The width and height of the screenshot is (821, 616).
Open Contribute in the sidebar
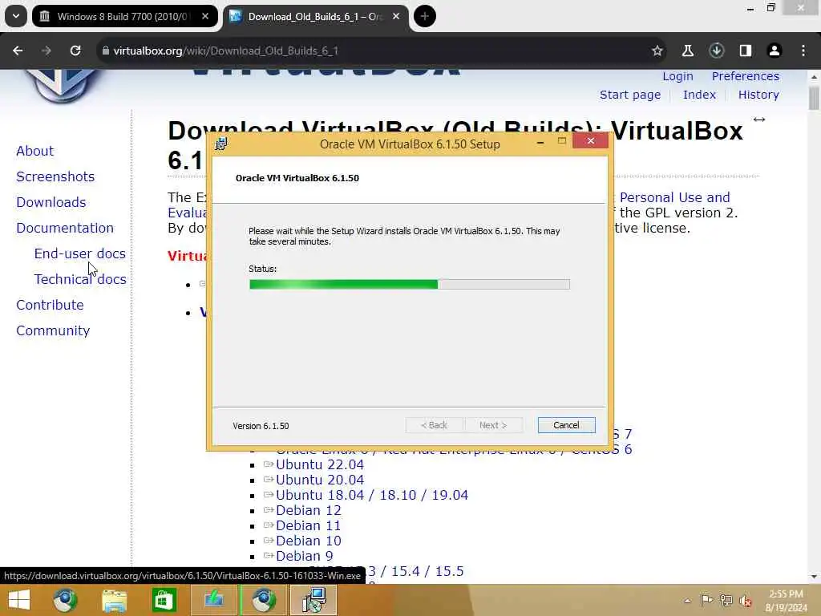(x=50, y=305)
